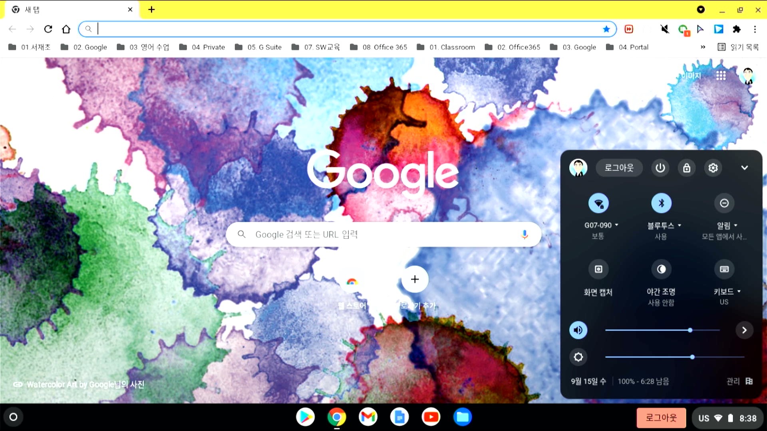The image size is (767, 431).
Task: Open the screen capture tool
Action: [x=598, y=269]
